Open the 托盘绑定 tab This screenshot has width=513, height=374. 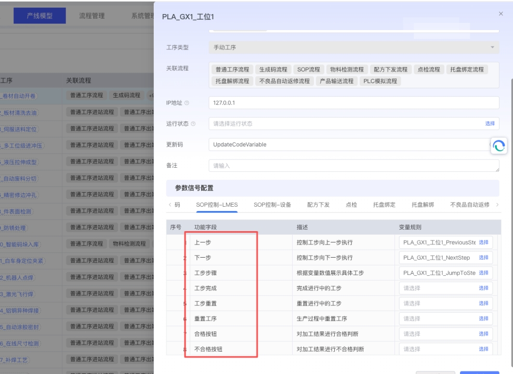pyautogui.click(x=384, y=205)
